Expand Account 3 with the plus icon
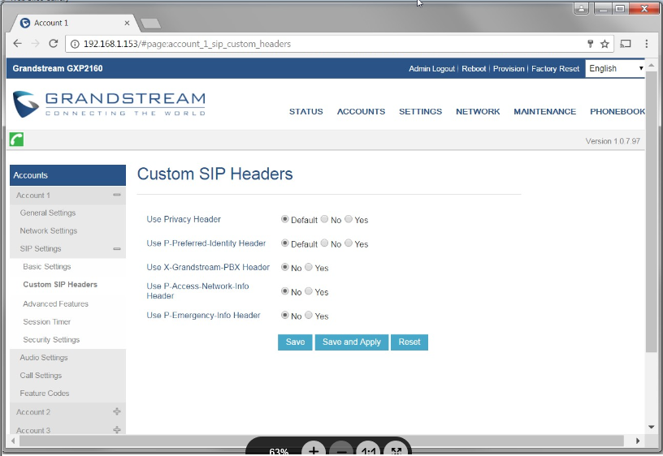 tap(117, 430)
